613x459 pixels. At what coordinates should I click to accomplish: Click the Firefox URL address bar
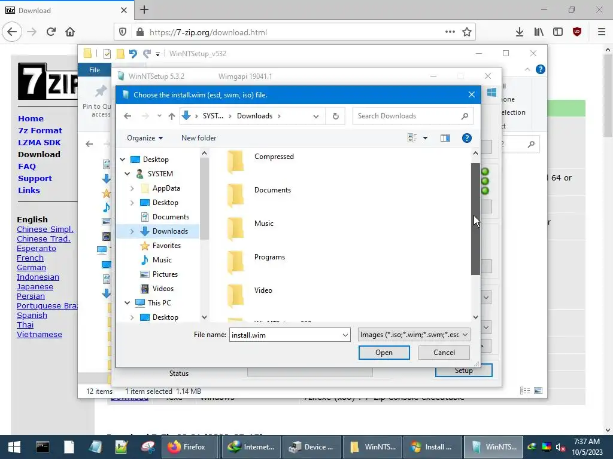coord(295,32)
